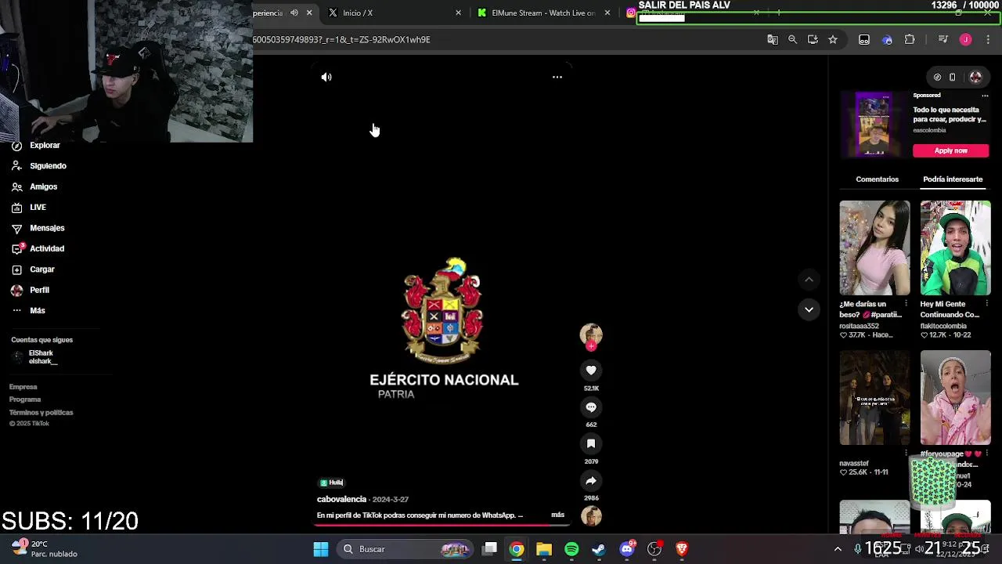This screenshot has height=564, width=1002.
Task: Open Mensajes in the sidebar
Action: pos(38,228)
